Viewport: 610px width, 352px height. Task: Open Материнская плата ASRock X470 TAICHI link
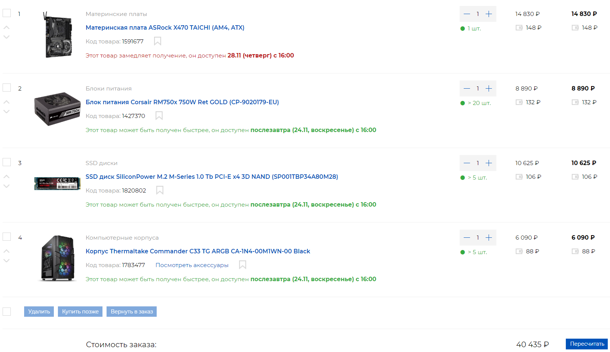[x=165, y=27]
